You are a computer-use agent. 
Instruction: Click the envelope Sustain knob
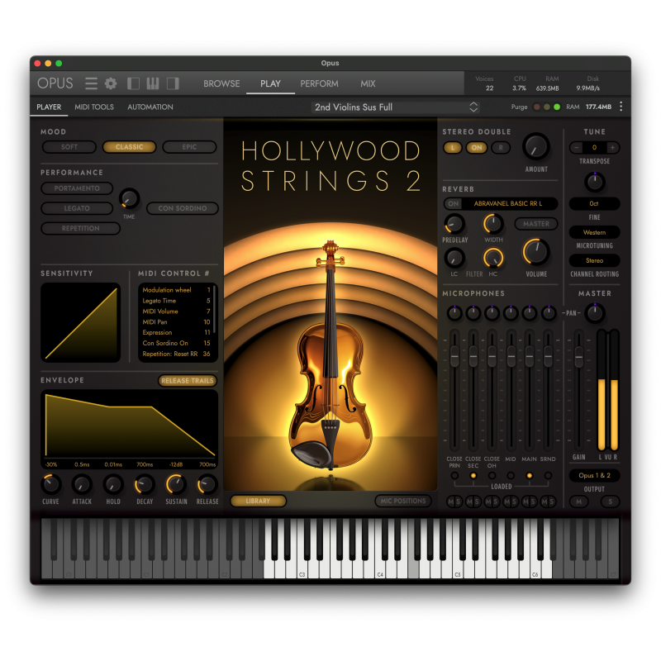click(x=176, y=485)
